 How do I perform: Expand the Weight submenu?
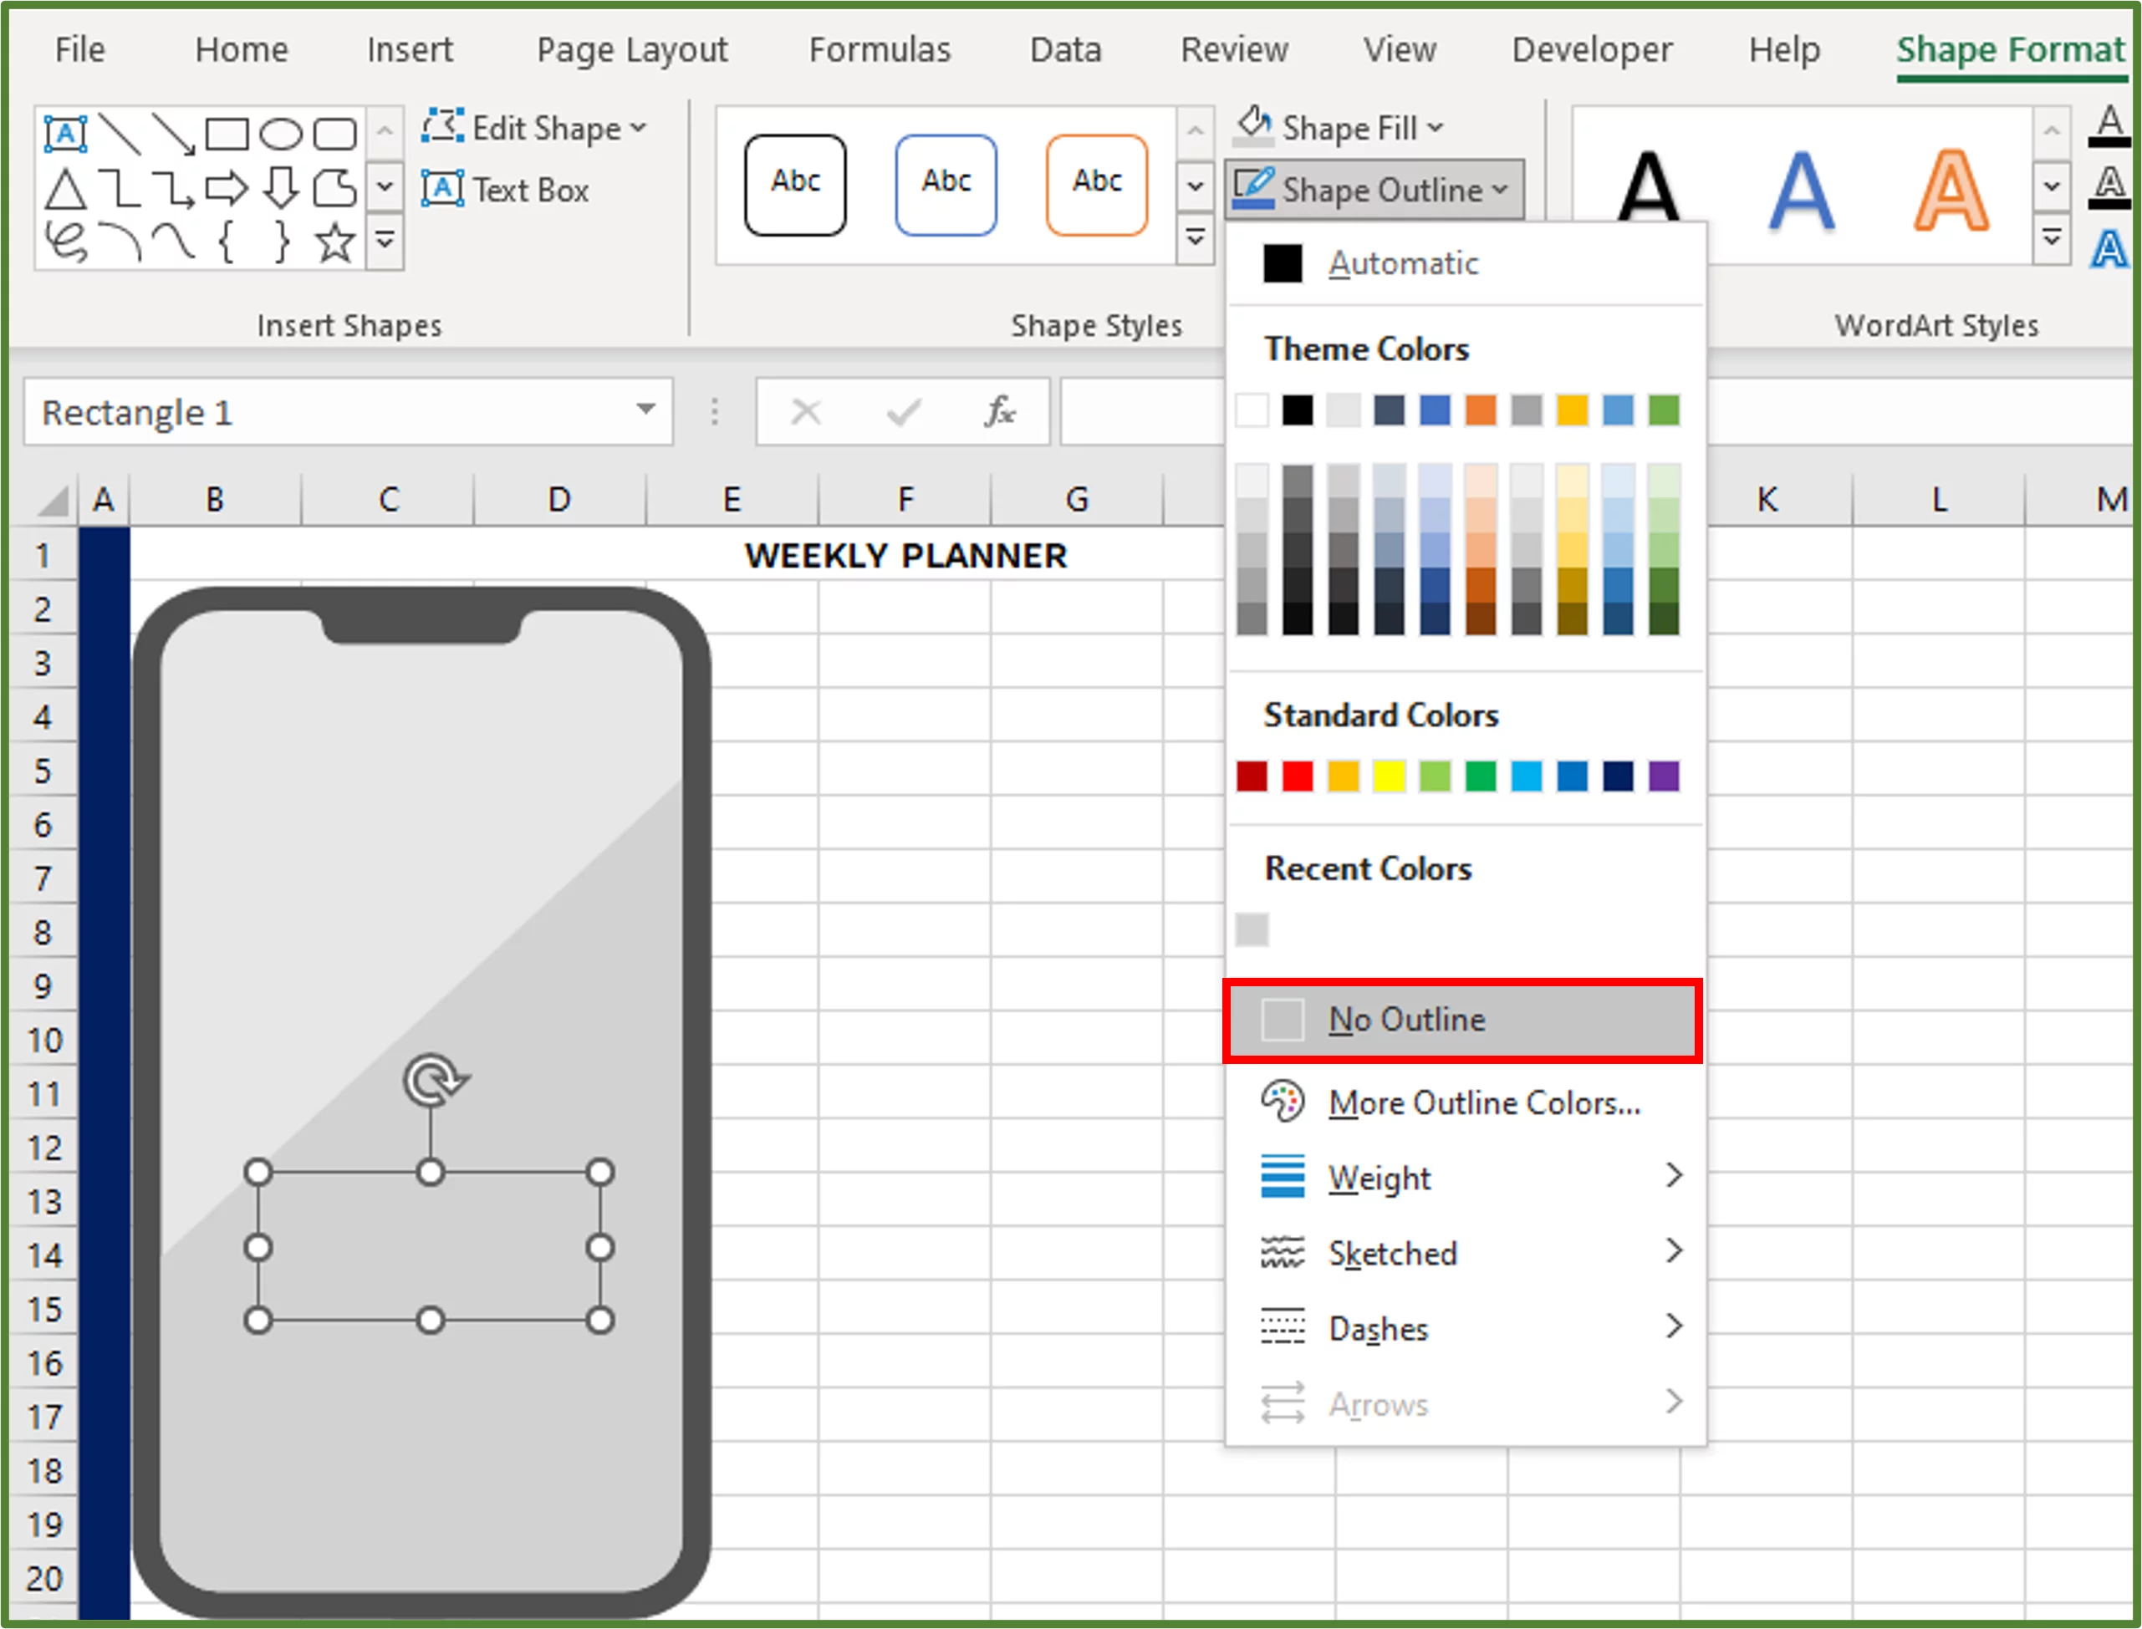tap(1378, 1178)
